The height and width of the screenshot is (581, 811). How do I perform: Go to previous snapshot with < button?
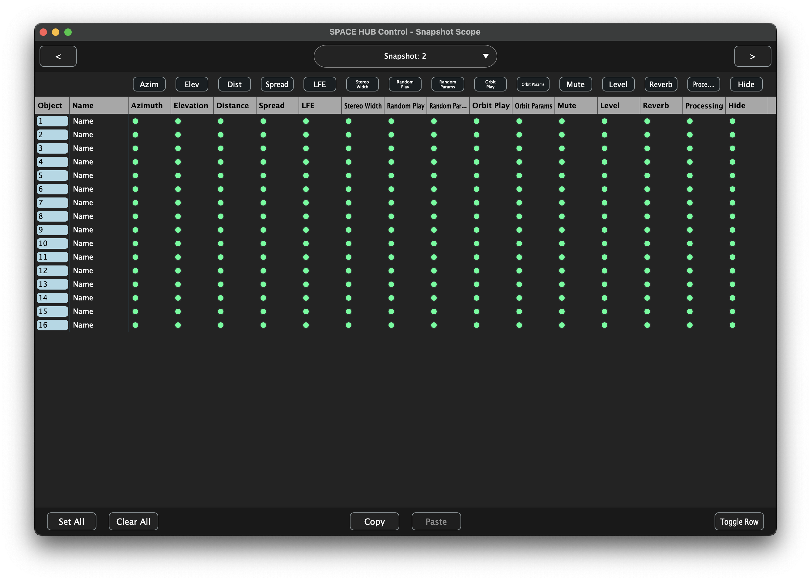[x=58, y=56]
